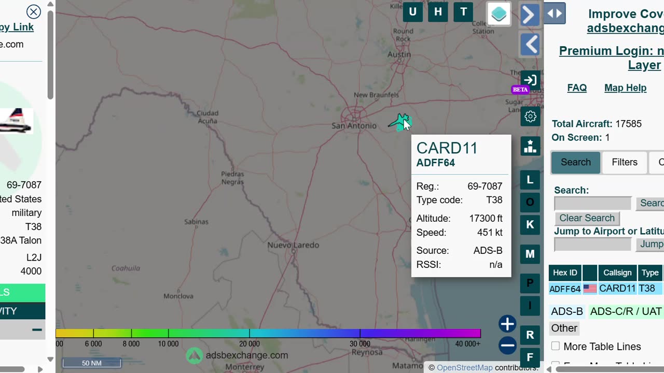
Task: Click the login arrow icon with BETA tag
Action: (530, 80)
